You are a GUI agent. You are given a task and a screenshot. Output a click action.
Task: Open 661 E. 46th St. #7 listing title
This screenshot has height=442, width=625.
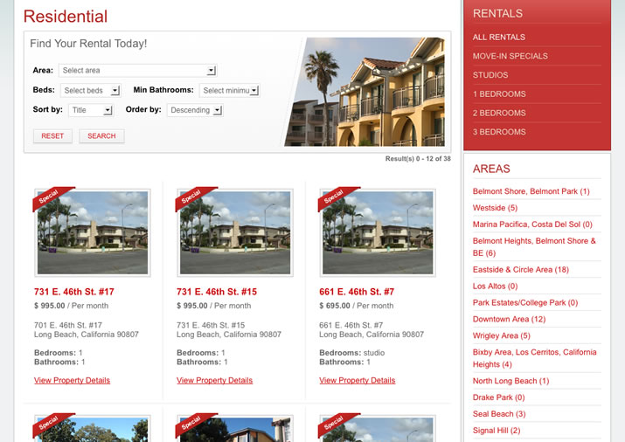coord(357,292)
